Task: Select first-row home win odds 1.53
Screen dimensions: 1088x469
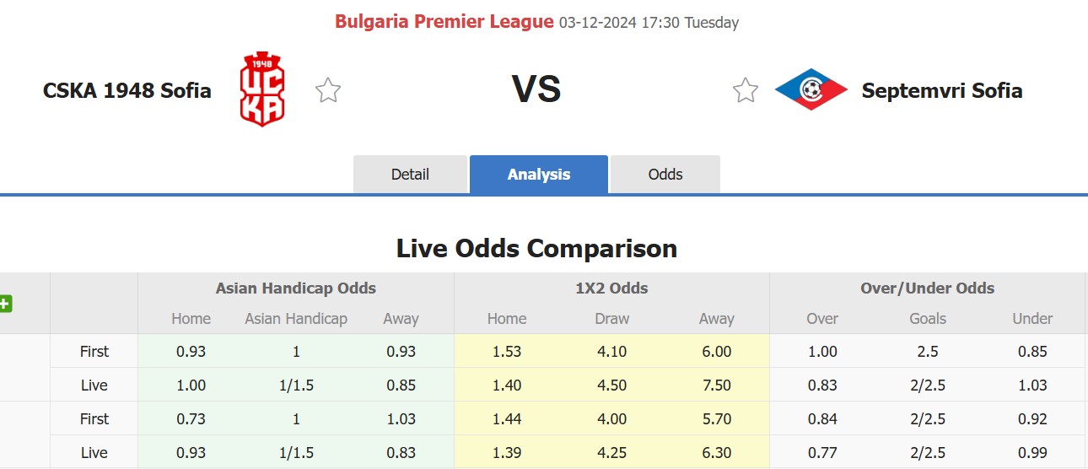Action: pyautogui.click(x=507, y=352)
